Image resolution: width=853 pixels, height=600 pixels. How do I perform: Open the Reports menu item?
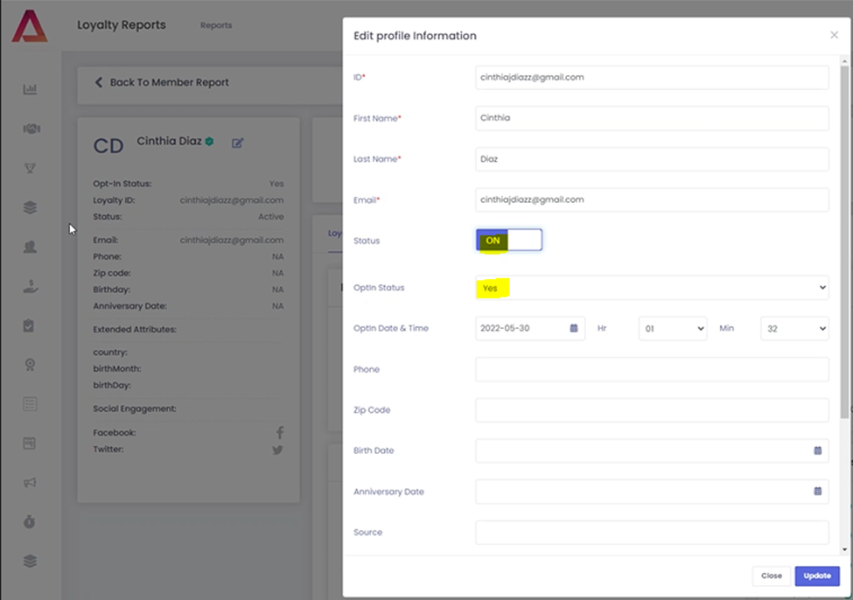216,25
